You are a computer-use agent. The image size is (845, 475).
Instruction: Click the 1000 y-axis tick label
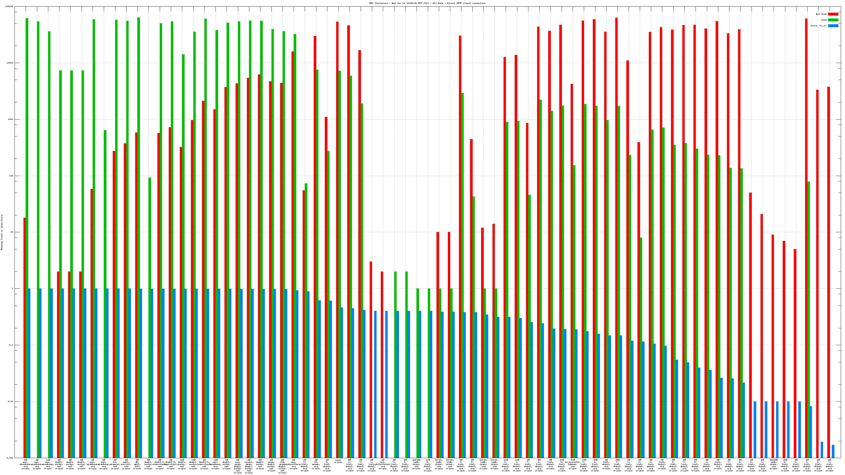11,119
